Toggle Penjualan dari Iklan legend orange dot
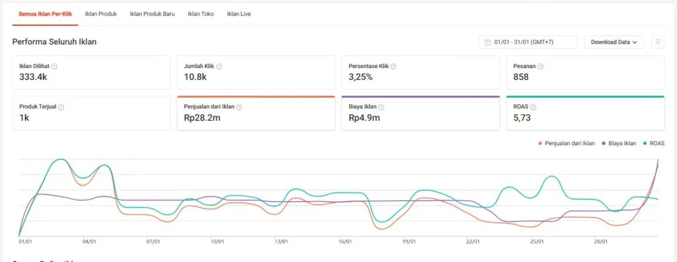The height and width of the screenshot is (262, 677). (540, 143)
